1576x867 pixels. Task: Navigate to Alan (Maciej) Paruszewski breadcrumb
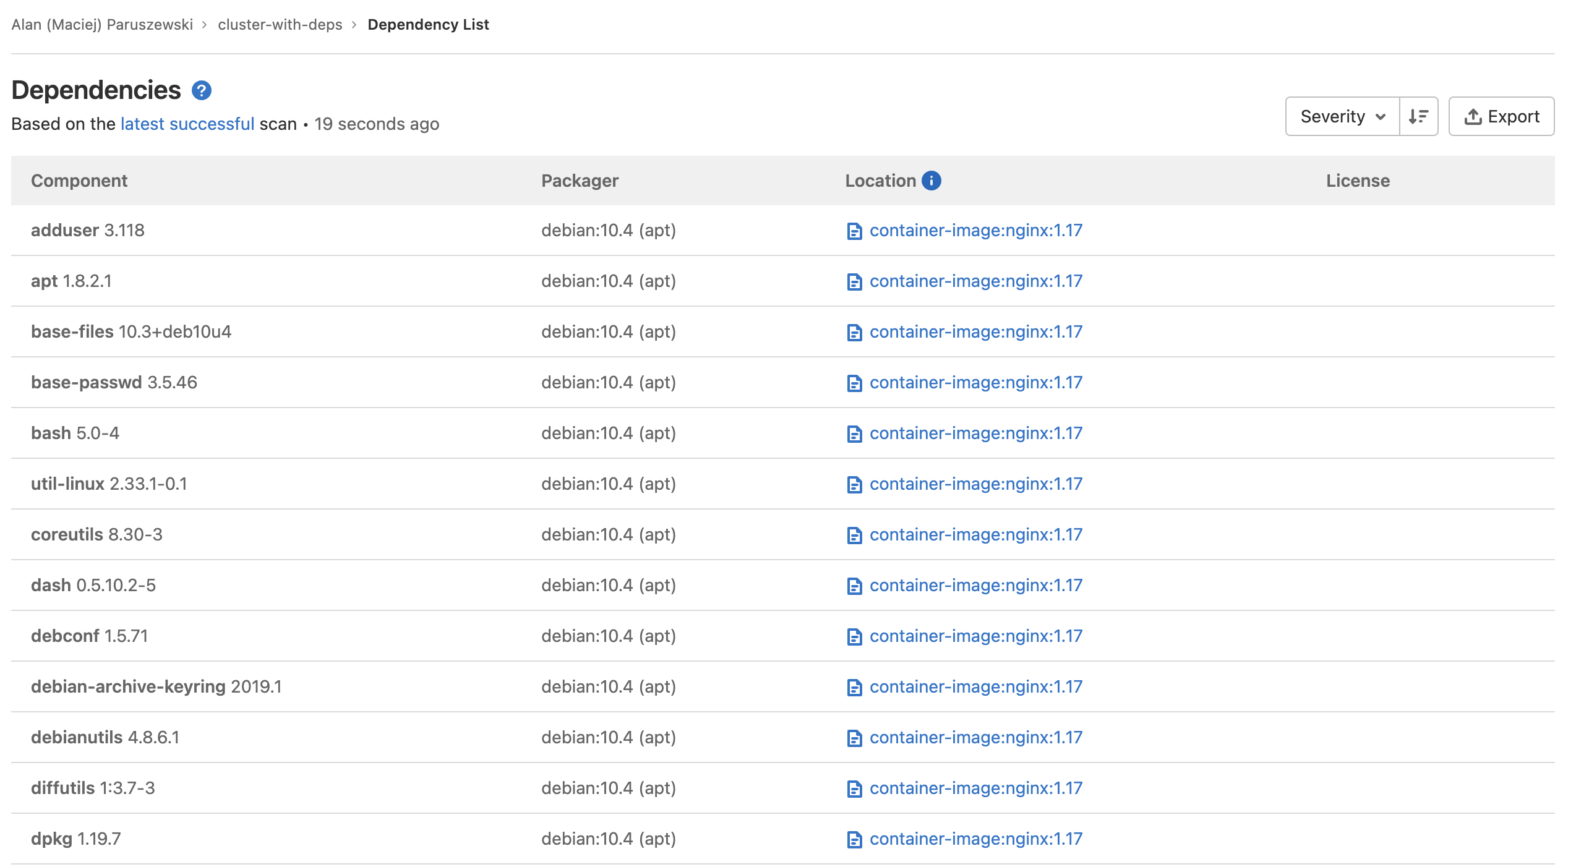click(102, 24)
